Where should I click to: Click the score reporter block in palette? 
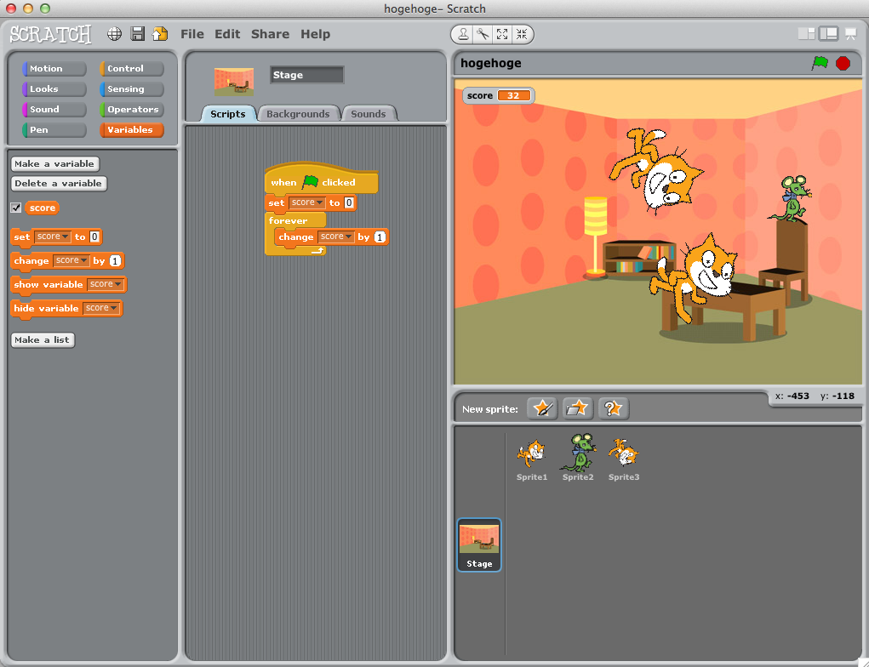[x=42, y=208]
